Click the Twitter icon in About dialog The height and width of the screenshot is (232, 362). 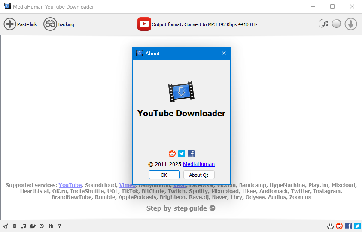coord(182,154)
